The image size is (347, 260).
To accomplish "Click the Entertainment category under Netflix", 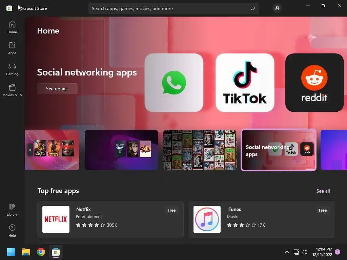I will tap(89, 217).
